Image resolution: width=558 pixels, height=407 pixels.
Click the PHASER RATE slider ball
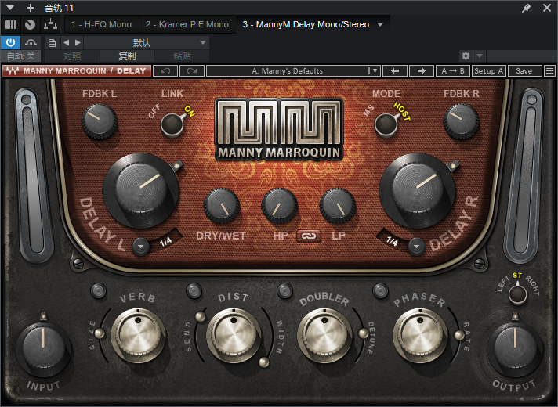click(459, 334)
